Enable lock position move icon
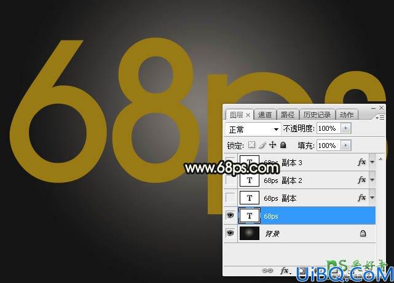Screen dimensions: 394x283 273,145
